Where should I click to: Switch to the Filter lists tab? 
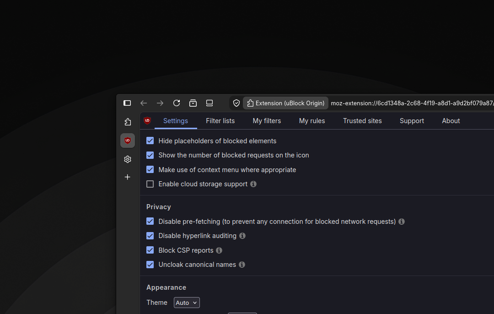(x=220, y=121)
